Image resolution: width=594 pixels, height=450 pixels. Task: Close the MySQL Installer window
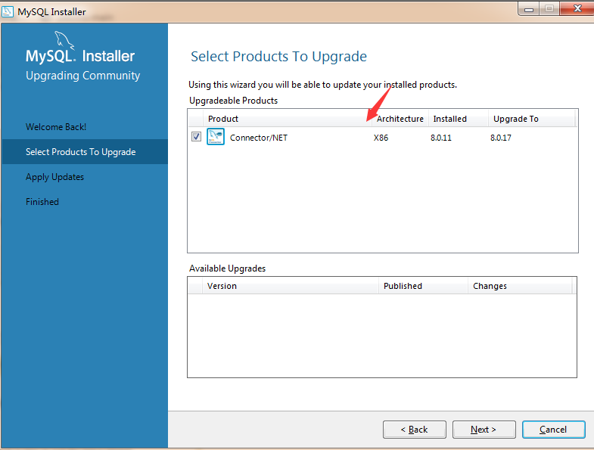[x=577, y=9]
